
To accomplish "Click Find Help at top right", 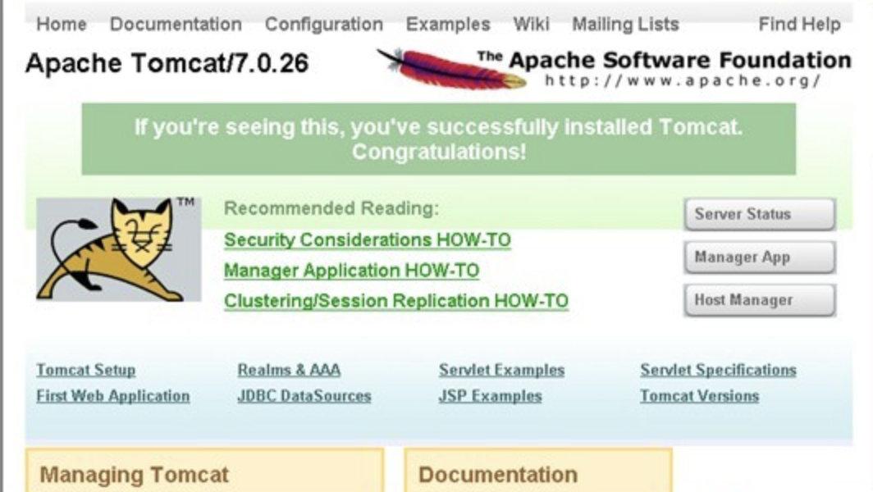I will point(799,25).
